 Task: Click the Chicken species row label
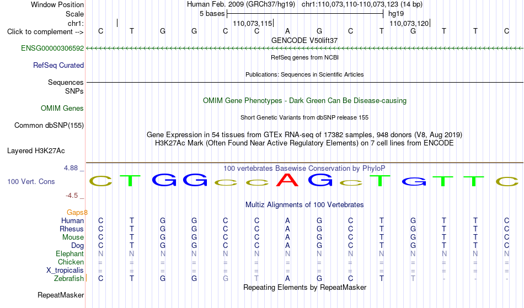(x=71, y=262)
